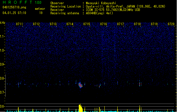Click the Receiver label
Screen dimensions: 177x112
pos(57,10)
